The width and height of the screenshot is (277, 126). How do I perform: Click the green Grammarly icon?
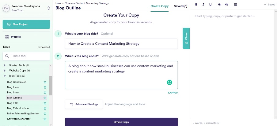point(169,82)
